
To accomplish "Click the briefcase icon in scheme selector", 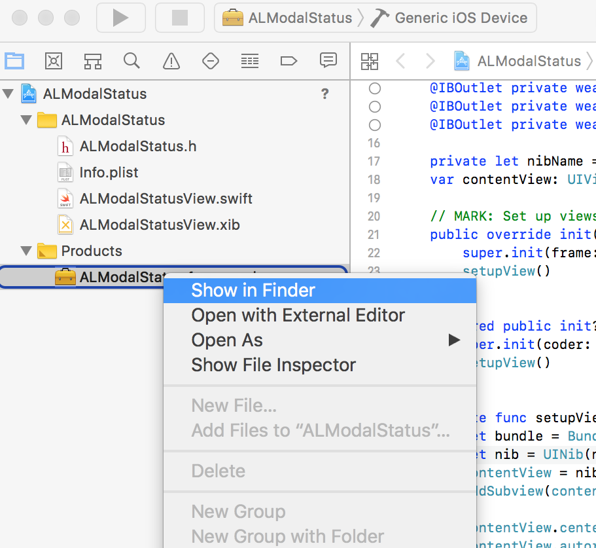I will pyautogui.click(x=233, y=18).
